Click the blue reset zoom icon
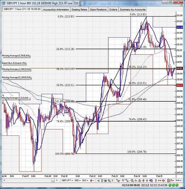 151,181
